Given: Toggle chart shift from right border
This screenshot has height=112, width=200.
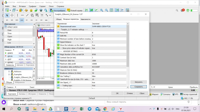Looking at the screenshot, I should point(122,10).
